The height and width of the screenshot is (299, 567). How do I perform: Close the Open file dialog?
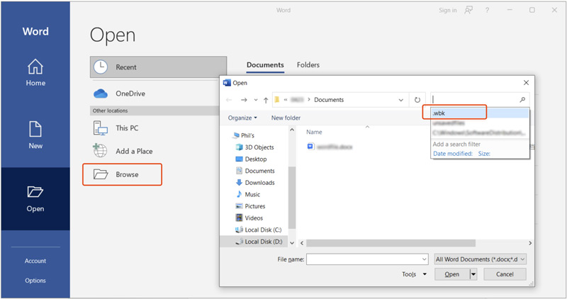coord(526,83)
